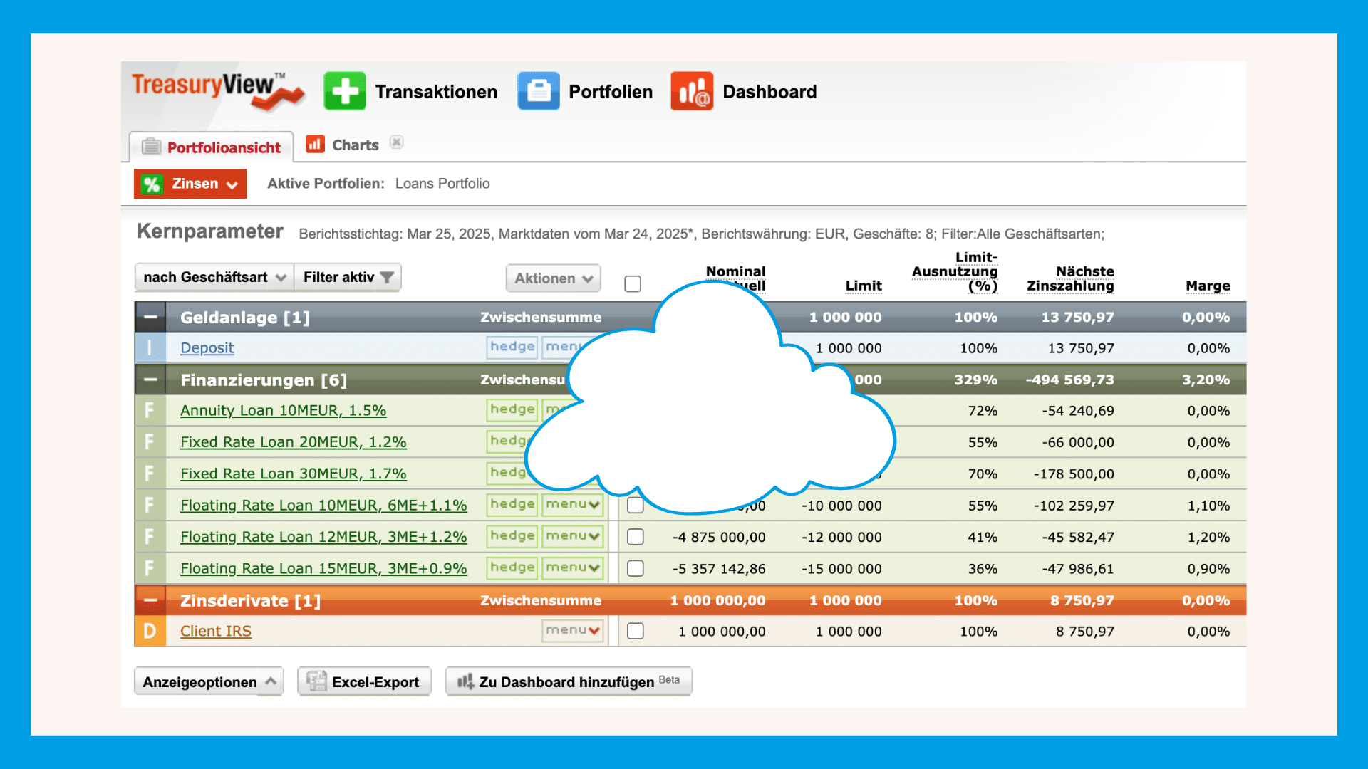1368x769 pixels.
Task: Click the clipboard icon on Portfolioansicht tab
Action: tap(152, 146)
